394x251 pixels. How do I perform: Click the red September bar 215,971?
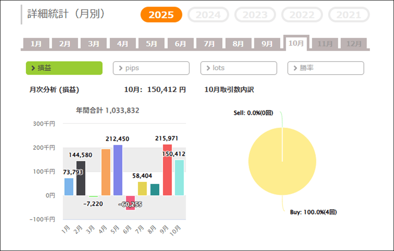pyautogui.click(x=167, y=170)
